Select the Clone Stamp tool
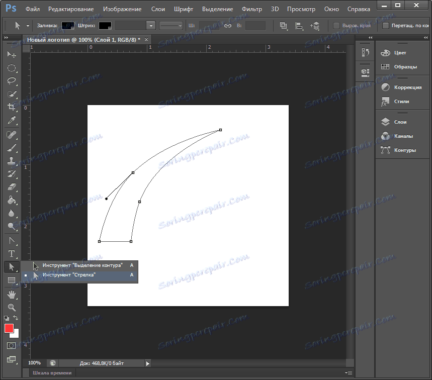Image resolution: width=432 pixels, height=380 pixels. click(12, 161)
